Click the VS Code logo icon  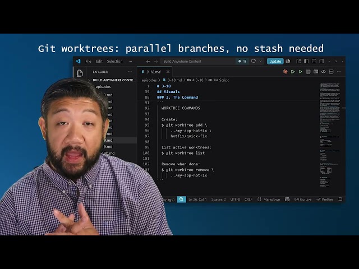coord(78,61)
